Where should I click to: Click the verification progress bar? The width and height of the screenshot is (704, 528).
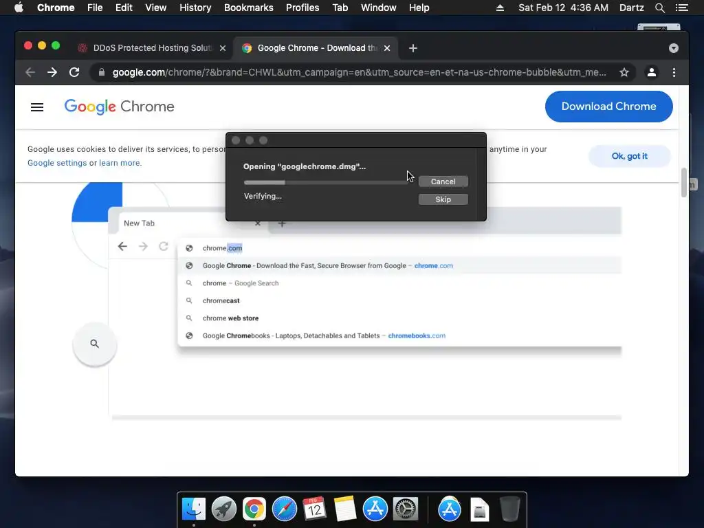(x=326, y=182)
